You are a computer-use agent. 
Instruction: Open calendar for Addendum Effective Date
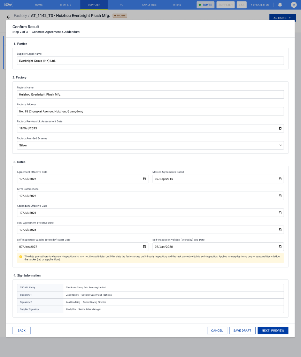point(280,213)
